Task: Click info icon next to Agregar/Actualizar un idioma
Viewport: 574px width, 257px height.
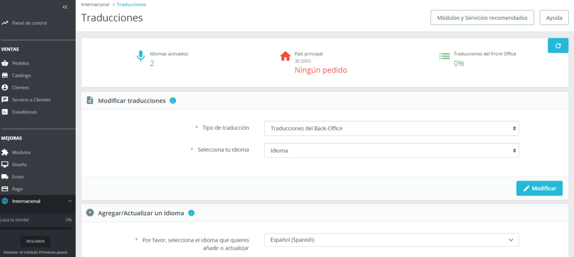Action: 191,213
